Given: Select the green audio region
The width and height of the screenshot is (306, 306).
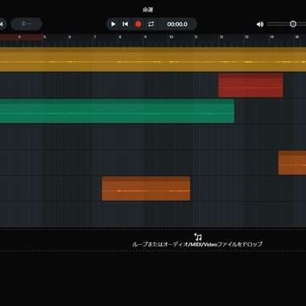Looking at the screenshot, I should (x=117, y=111).
